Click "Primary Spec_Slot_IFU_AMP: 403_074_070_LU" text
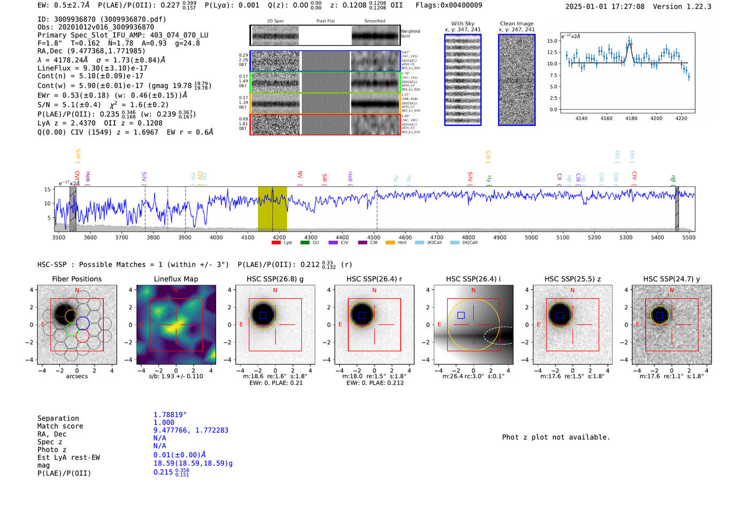This screenshot has width=749, height=510. click(123, 35)
